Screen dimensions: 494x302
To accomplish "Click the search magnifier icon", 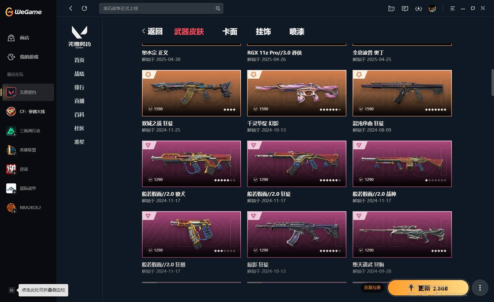I will click(218, 8).
